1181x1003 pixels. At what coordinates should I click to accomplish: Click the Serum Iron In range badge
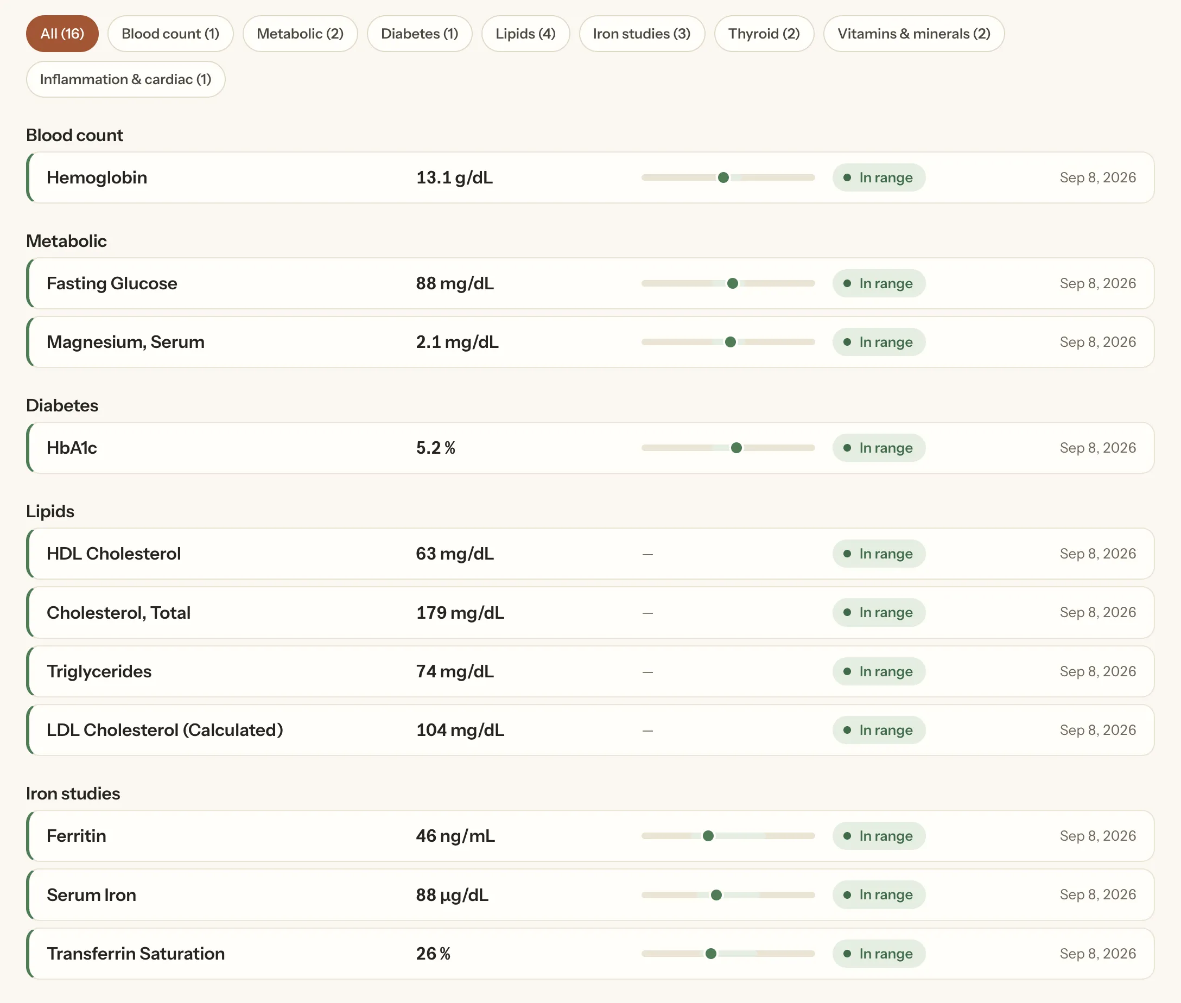tap(879, 894)
